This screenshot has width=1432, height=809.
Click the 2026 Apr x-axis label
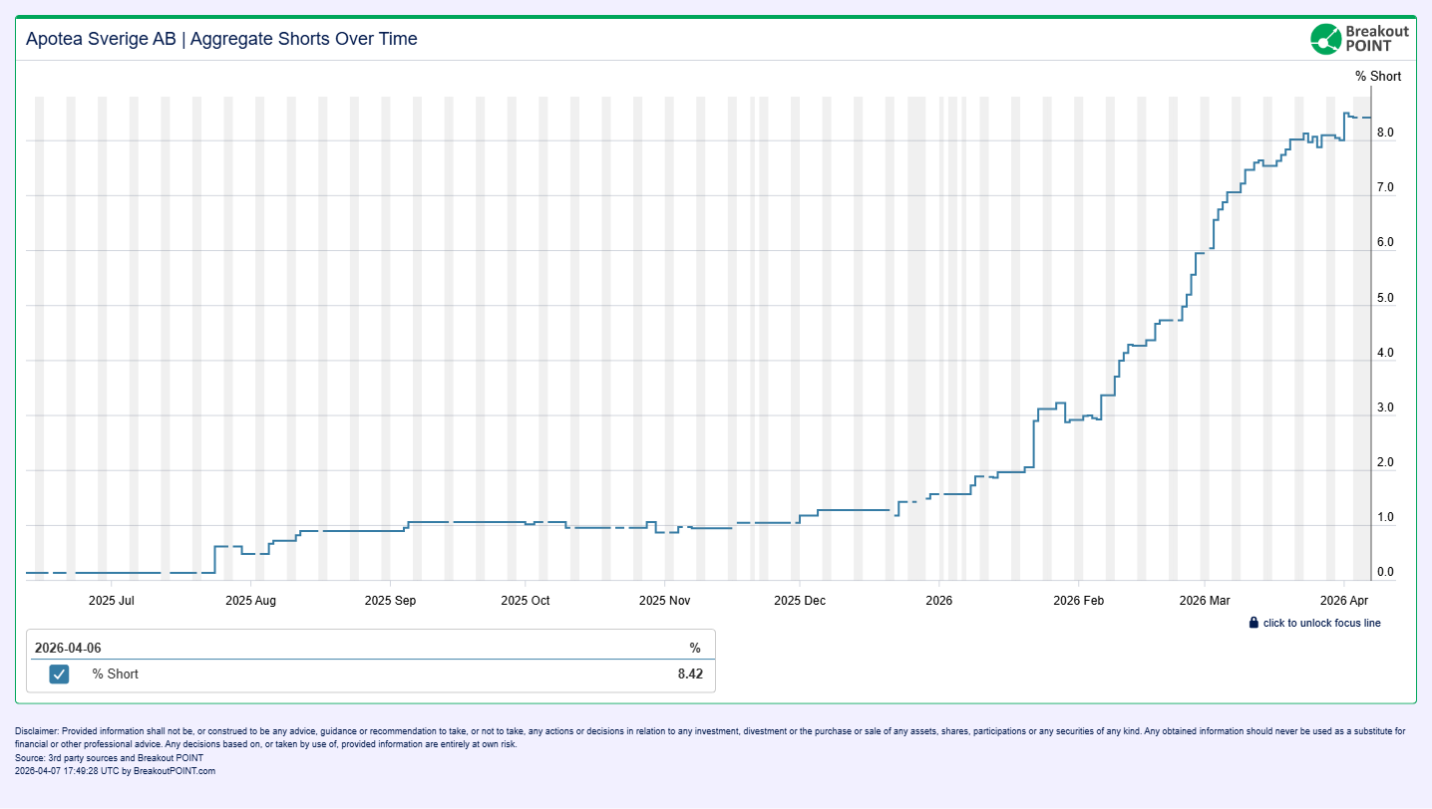1344,601
